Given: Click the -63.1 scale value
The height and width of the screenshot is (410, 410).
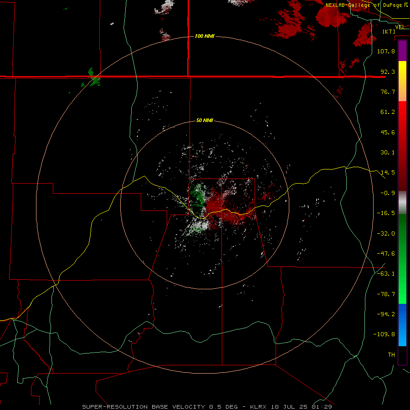Looking at the screenshot, I should pyautogui.click(x=386, y=274).
